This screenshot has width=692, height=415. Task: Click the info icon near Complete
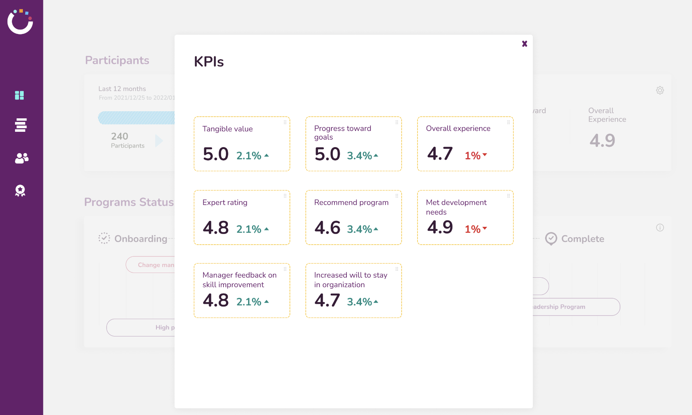coord(660,228)
